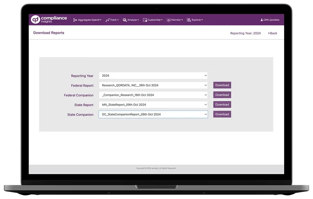Open the OPA Qordata account menu
Viewport: 313px width, 199px height.
[x=270, y=20]
